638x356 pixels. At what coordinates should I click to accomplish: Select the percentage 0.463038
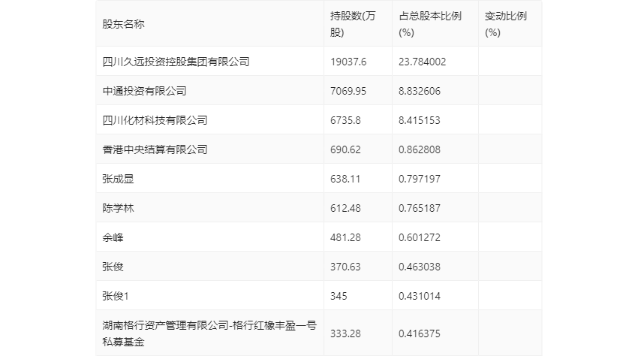tap(420, 267)
